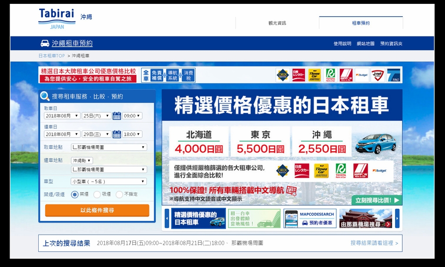Viewport: 445px width, 267px height.
Task: Select the 禁煙 radio button
Action: 75,194
